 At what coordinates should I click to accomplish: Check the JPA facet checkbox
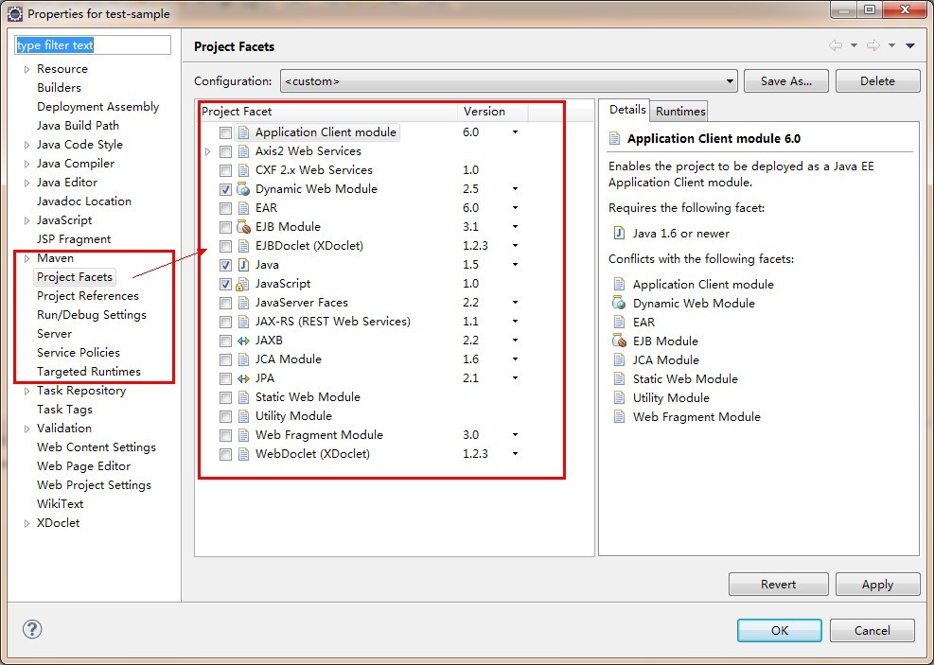[226, 378]
